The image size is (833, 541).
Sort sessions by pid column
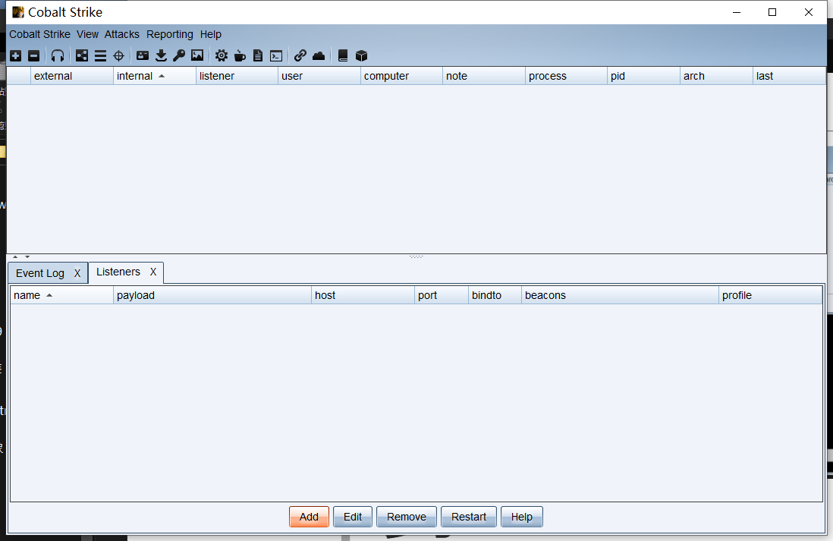tap(644, 76)
